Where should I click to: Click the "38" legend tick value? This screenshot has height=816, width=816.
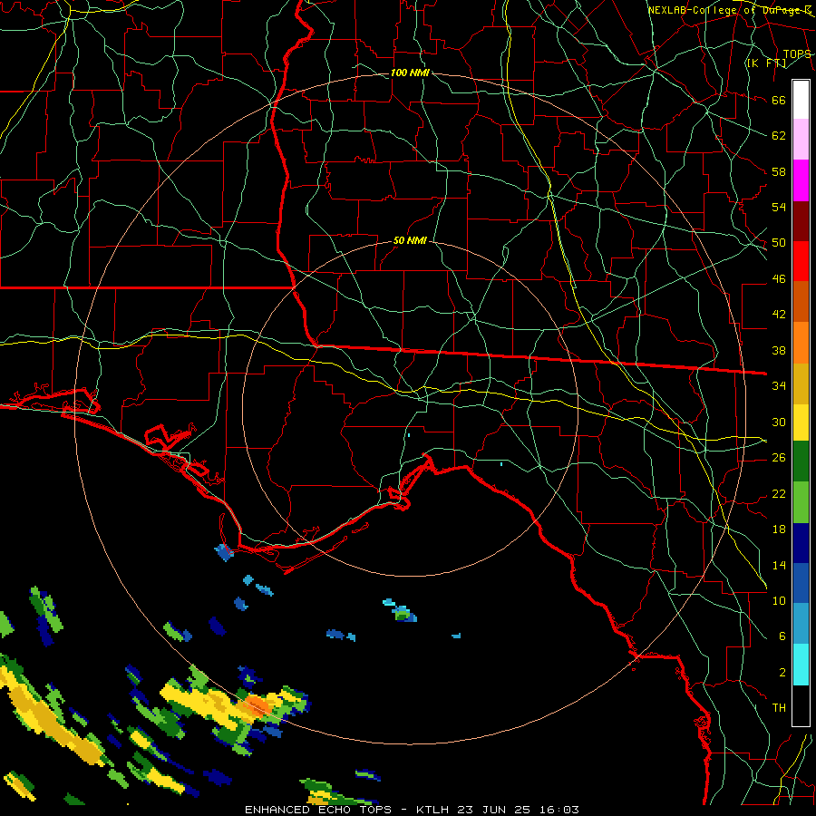(x=779, y=350)
